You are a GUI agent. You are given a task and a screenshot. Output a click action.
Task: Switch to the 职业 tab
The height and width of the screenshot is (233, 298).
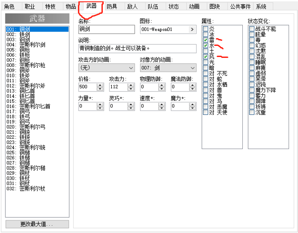coord(30,6)
